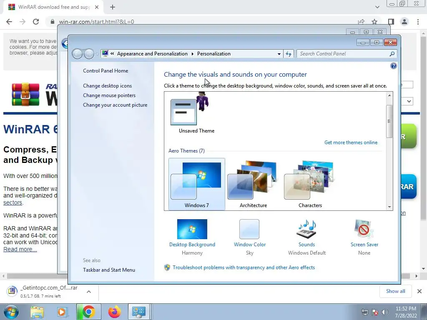
Task: Click the Control Panel icon in address bar
Action: (105, 54)
